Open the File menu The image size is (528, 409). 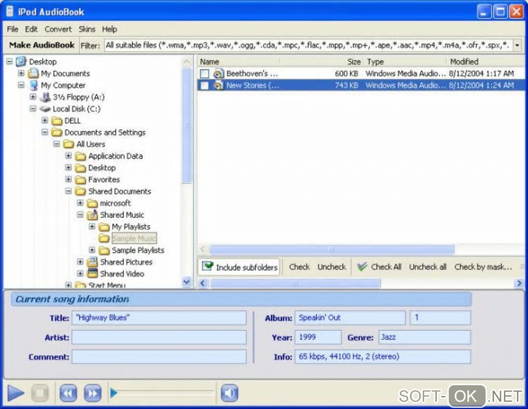(x=12, y=29)
